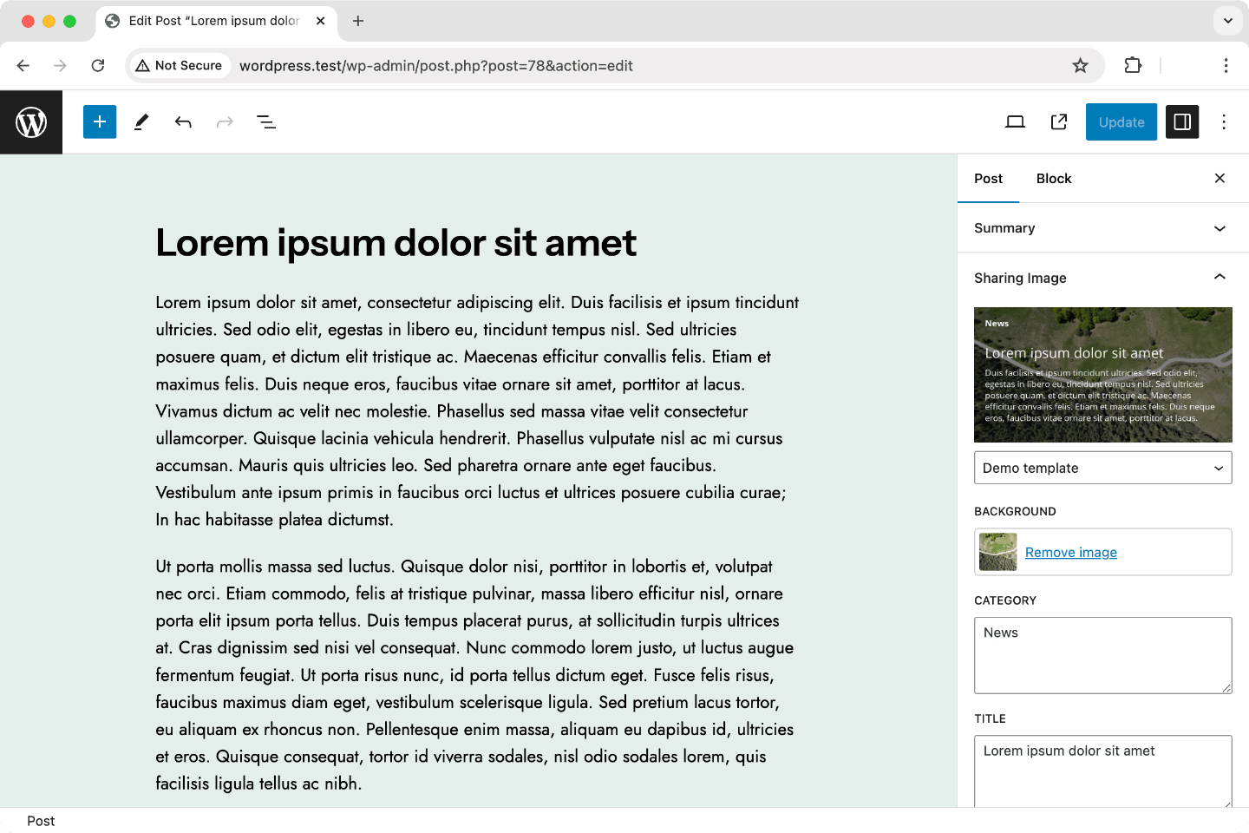Screen dimensions: 1249x833
Task: Select the Tools pencil icon
Action: 141,122
